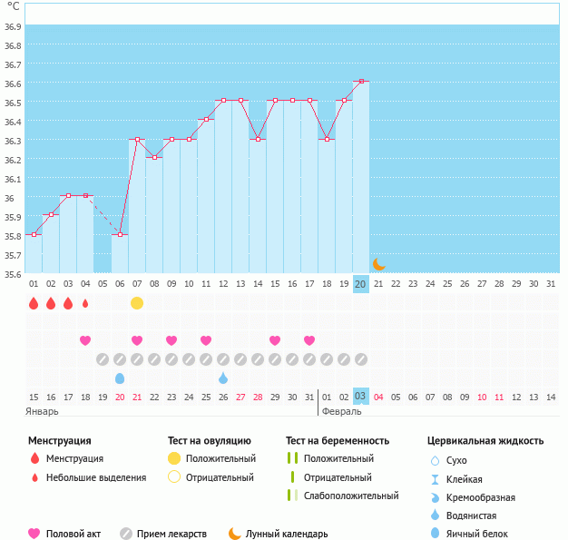Screen dimensions: 568x540
Task: Click the Половой акт legend heart icon
Action: 34,534
